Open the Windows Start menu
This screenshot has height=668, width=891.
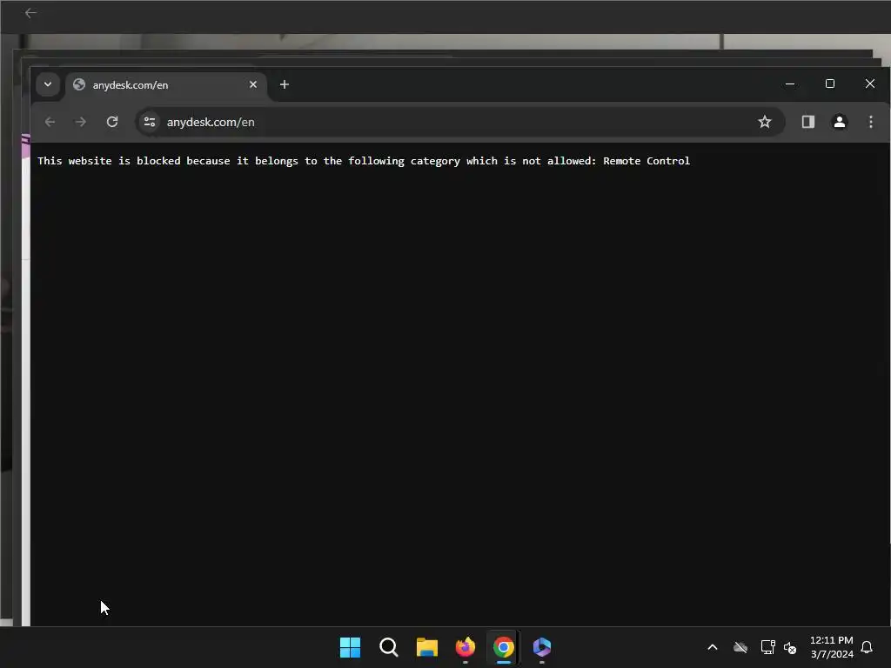[x=350, y=647]
